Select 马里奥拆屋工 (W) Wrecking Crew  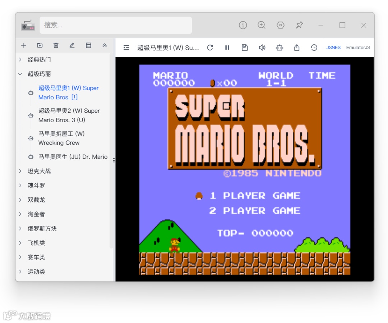(61, 138)
